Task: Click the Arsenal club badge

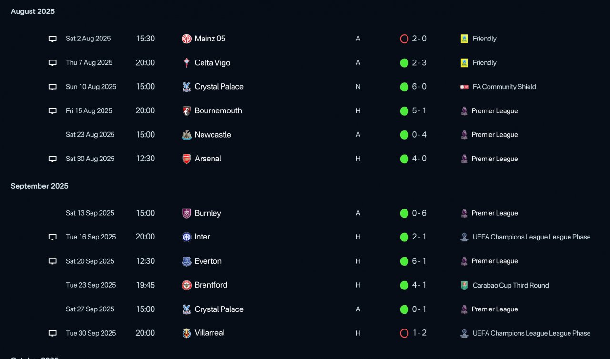Action: tap(186, 159)
